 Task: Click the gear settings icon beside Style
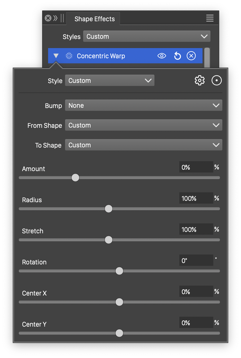pos(200,81)
